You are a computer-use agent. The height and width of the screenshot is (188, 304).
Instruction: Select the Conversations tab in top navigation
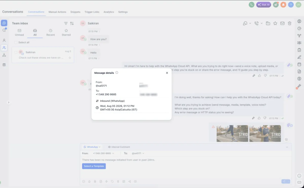[36, 12]
